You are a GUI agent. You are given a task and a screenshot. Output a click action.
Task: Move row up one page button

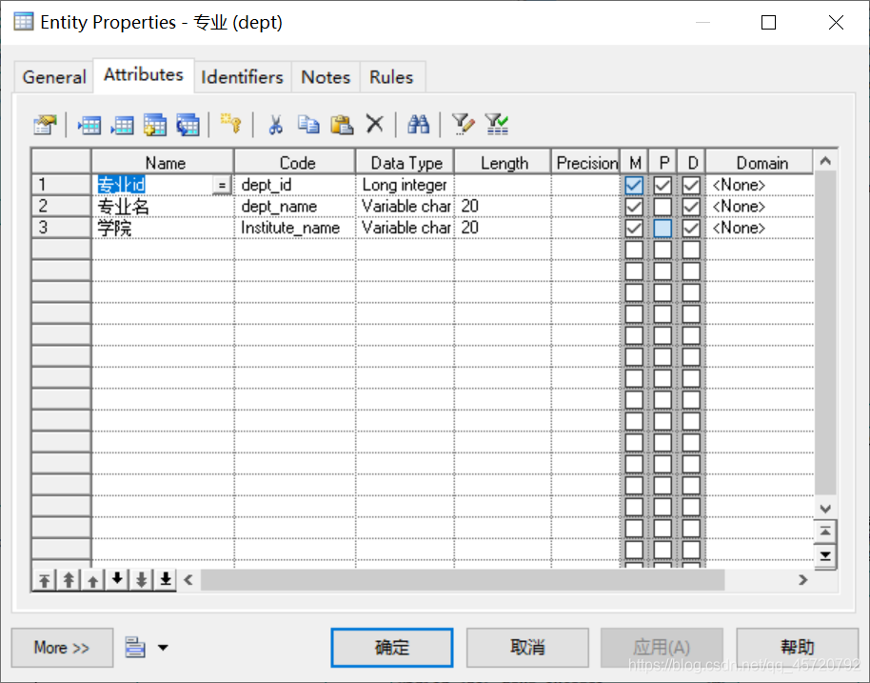pos(69,580)
